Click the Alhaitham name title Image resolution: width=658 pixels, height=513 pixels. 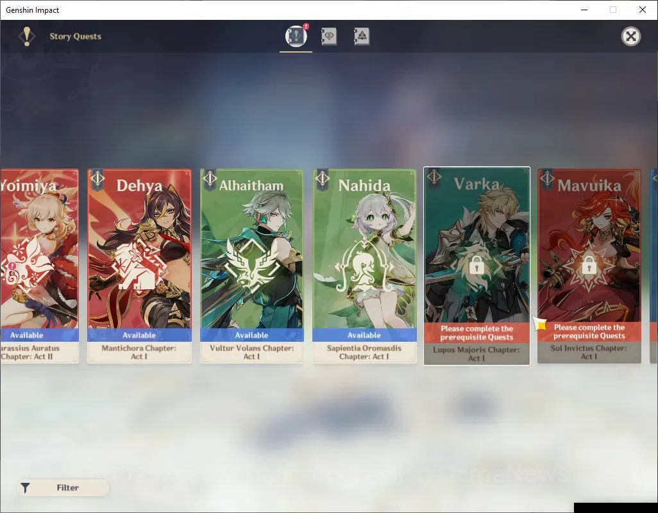pyautogui.click(x=251, y=186)
